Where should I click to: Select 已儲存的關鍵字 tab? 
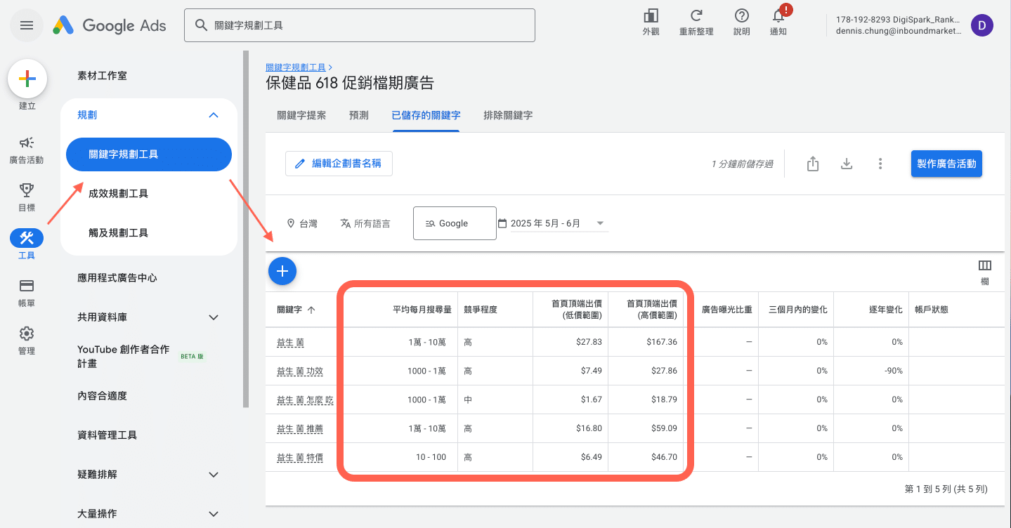click(426, 115)
